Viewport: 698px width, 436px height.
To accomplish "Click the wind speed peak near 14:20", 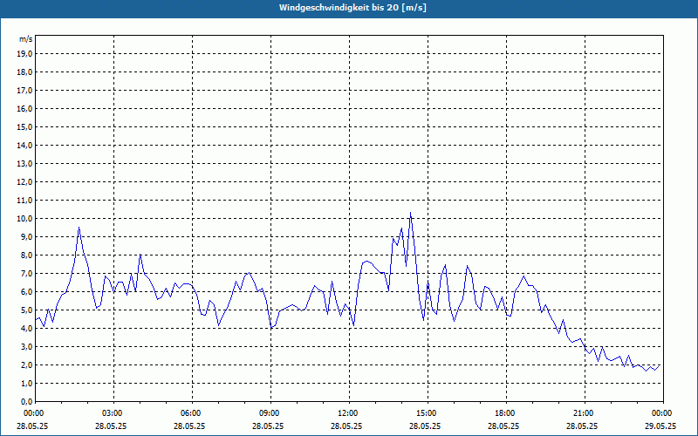I will (x=410, y=213).
